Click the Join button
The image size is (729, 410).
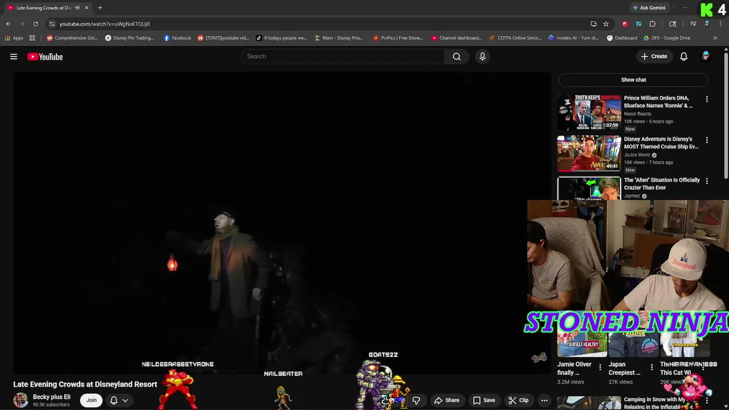[x=91, y=400]
